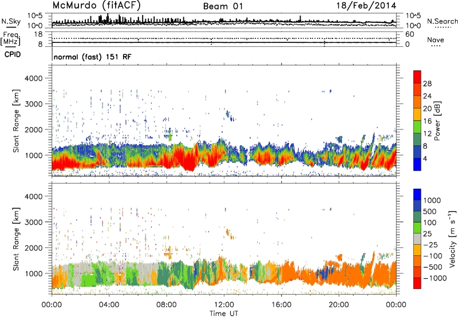The image size is (458, 317).
Task: Click the right 10^0 noise axis tick
Action: (x=413, y=26)
